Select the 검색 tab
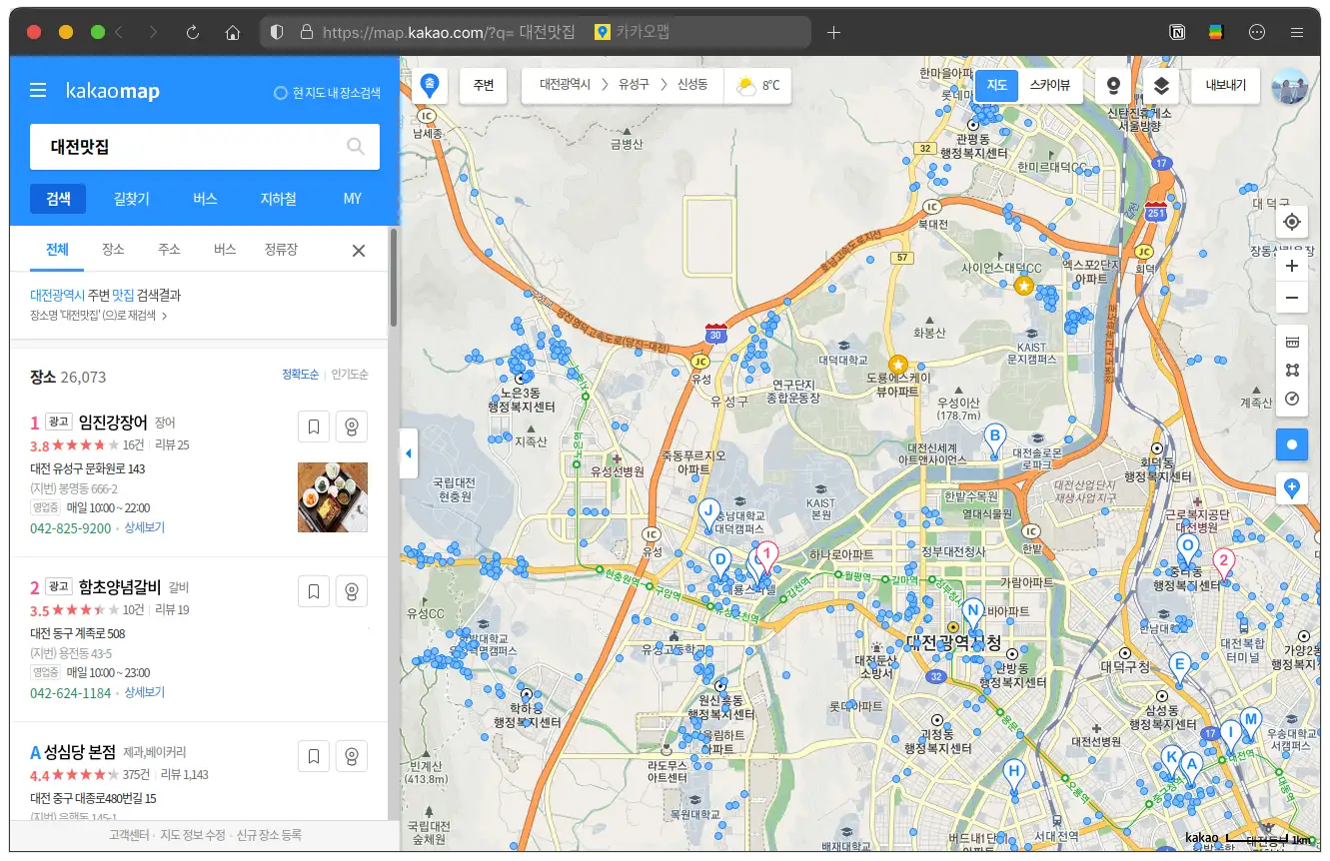This screenshot has width=1330, height=861. (58, 199)
